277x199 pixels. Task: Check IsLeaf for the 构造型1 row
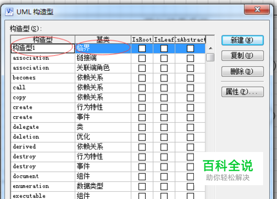(x=164, y=49)
